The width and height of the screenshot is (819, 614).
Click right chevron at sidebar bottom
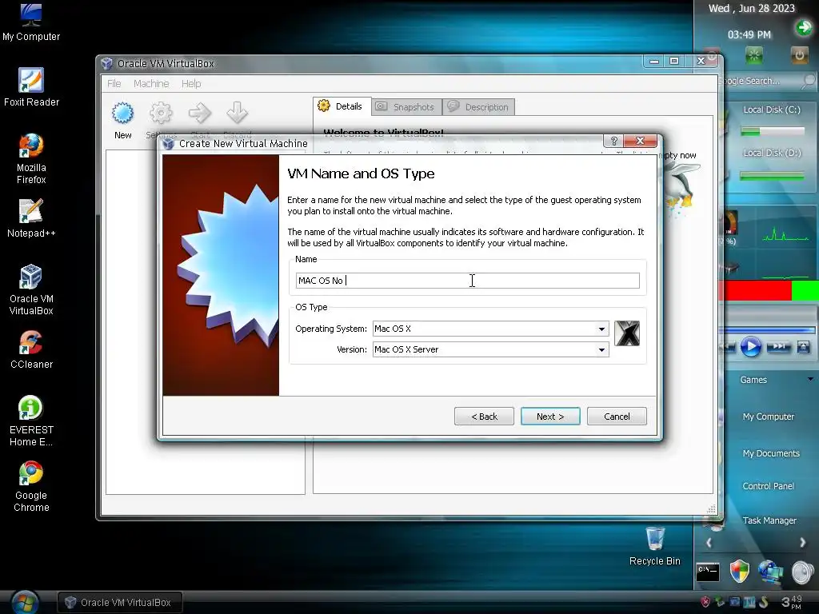pos(802,543)
